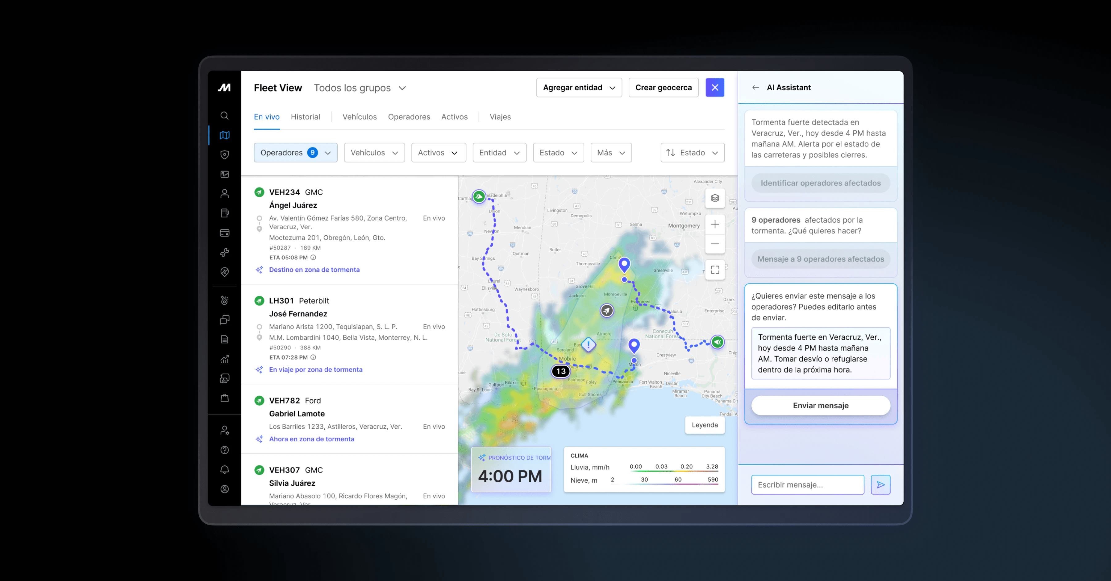Open the Estado sort dropdown

pos(692,153)
